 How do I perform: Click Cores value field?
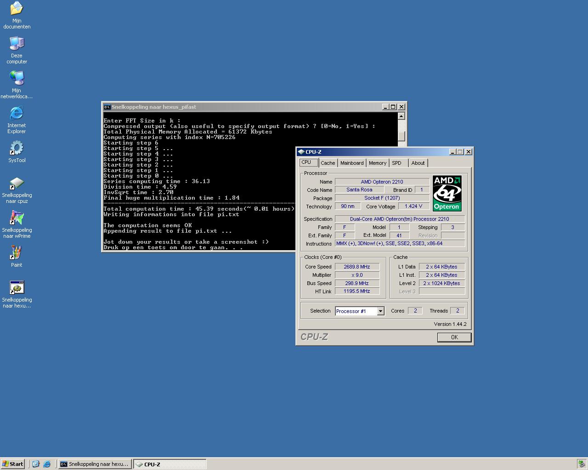pos(415,311)
